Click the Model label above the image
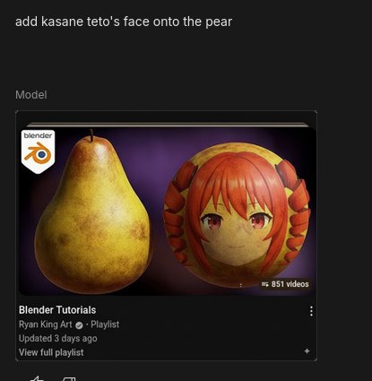 tap(31, 95)
